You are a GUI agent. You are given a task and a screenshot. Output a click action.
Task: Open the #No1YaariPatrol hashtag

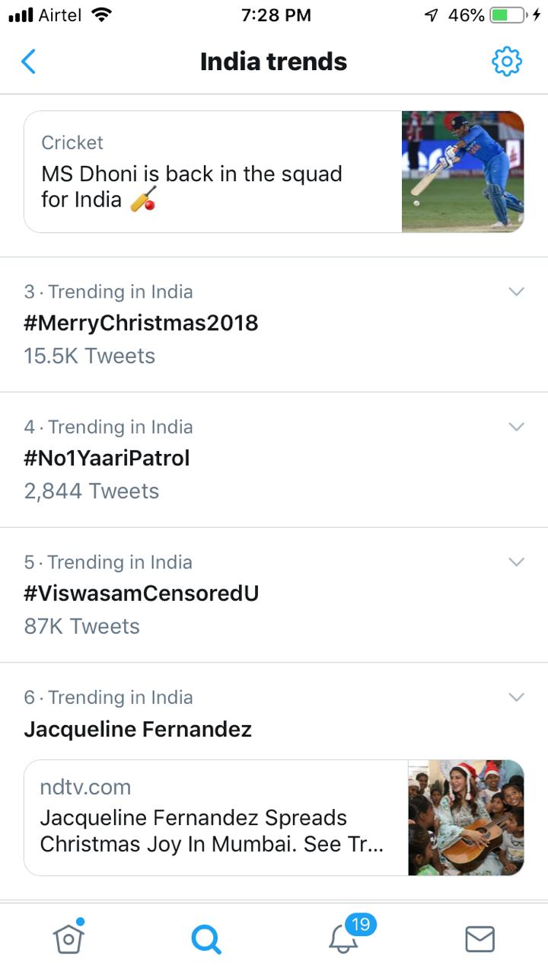pos(107,458)
